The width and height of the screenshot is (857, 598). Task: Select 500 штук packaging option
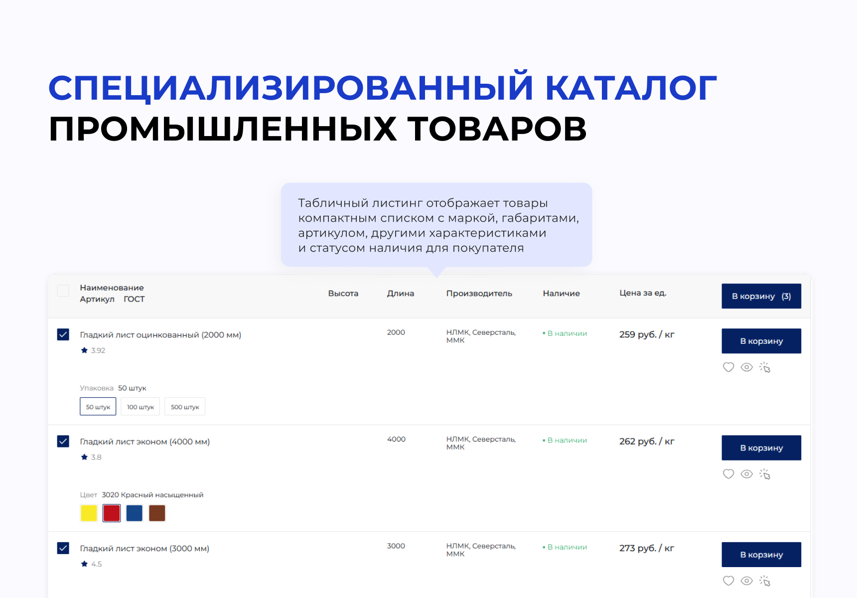pos(185,407)
